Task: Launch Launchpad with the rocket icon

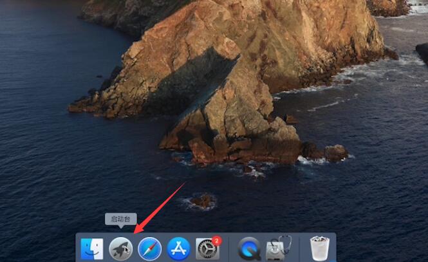Action: [121, 249]
